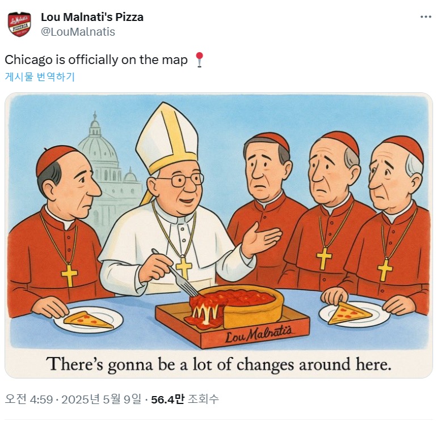442x421 pixels.
Task: Click the pizza slice on the right plate
Action: click(349, 312)
